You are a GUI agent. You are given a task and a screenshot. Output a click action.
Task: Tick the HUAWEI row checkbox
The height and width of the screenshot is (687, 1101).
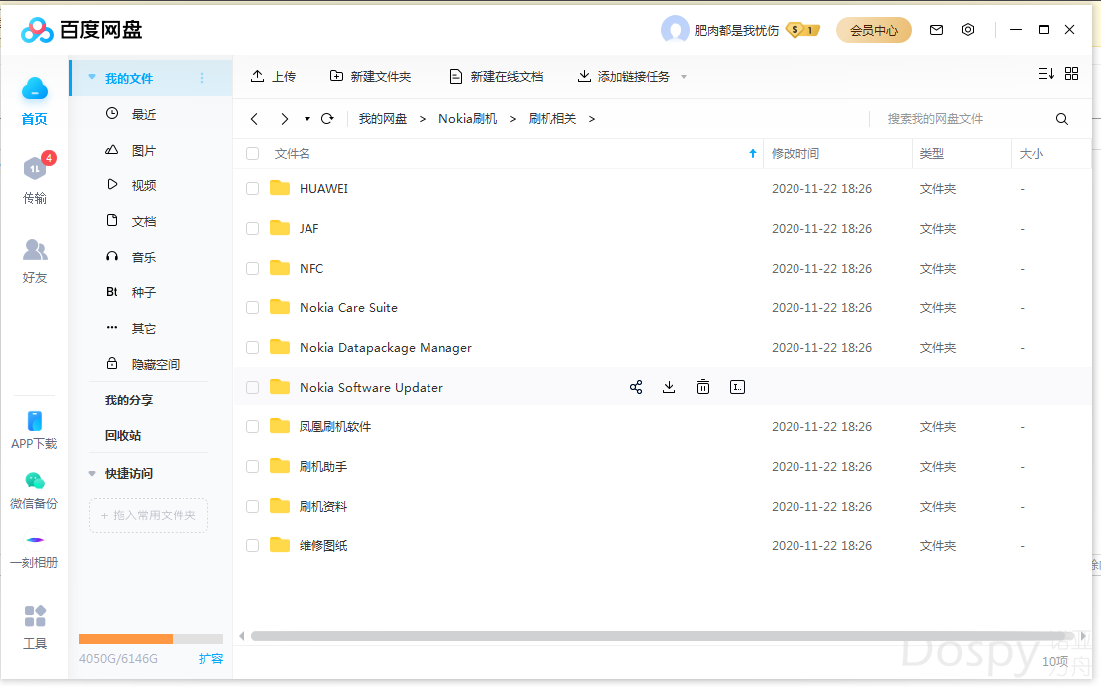point(253,188)
